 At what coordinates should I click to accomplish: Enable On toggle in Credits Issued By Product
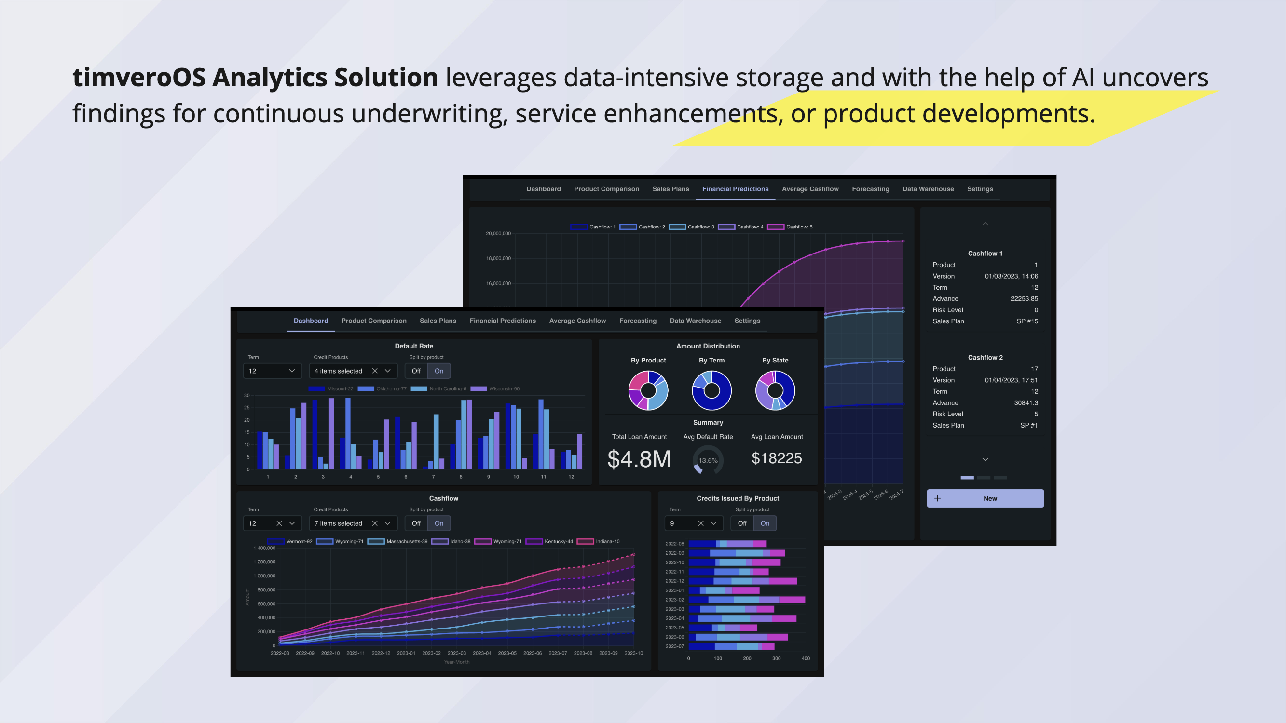[x=765, y=522]
